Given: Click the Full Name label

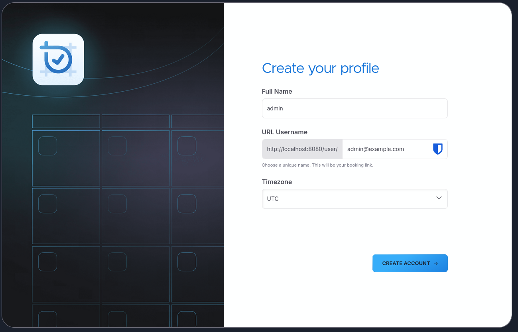Looking at the screenshot, I should click(277, 91).
